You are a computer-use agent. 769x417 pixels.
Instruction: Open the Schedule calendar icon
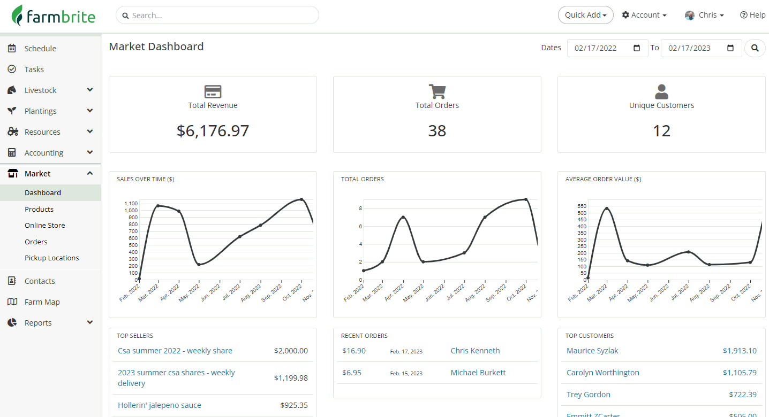click(12, 49)
